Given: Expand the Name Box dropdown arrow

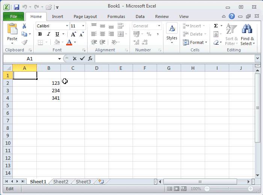Looking at the screenshot, I should pyautogui.click(x=59, y=59).
